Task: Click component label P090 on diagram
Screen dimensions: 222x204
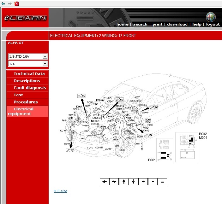Action: [140, 137]
